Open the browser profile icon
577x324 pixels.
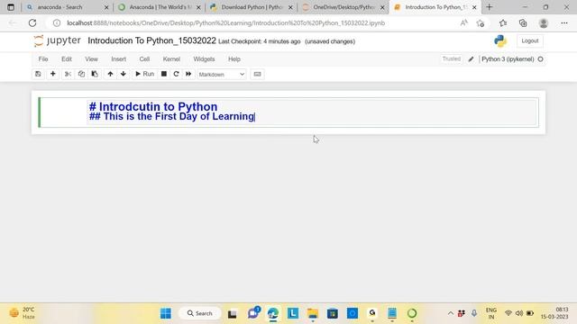coord(544,22)
